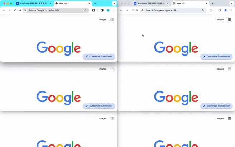The image size is (235, 147).
Task: Open the extensions puzzle icon in the left window
Action: 93,10
